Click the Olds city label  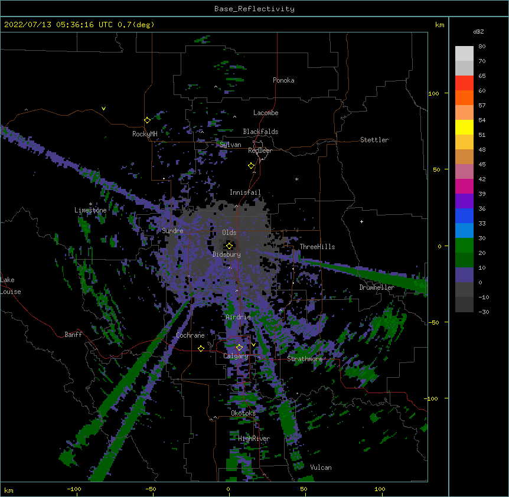[229, 233]
